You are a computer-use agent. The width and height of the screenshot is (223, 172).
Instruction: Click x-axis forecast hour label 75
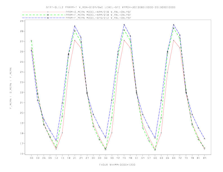click(x=186, y=158)
